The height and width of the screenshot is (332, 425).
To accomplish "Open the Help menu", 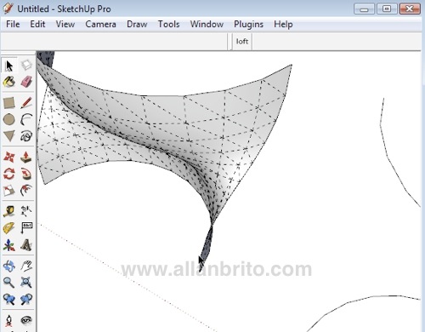I will 283,25.
